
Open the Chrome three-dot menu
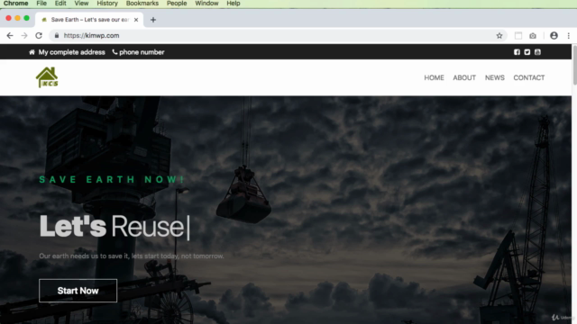[569, 36]
